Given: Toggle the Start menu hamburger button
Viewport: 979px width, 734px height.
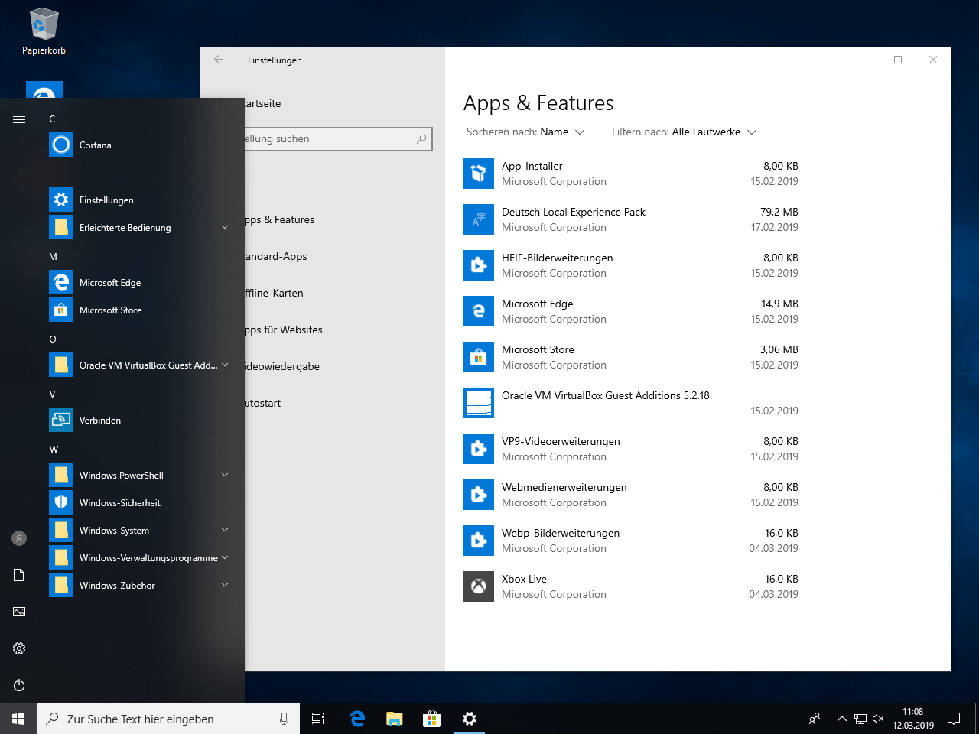Looking at the screenshot, I should click(x=19, y=119).
